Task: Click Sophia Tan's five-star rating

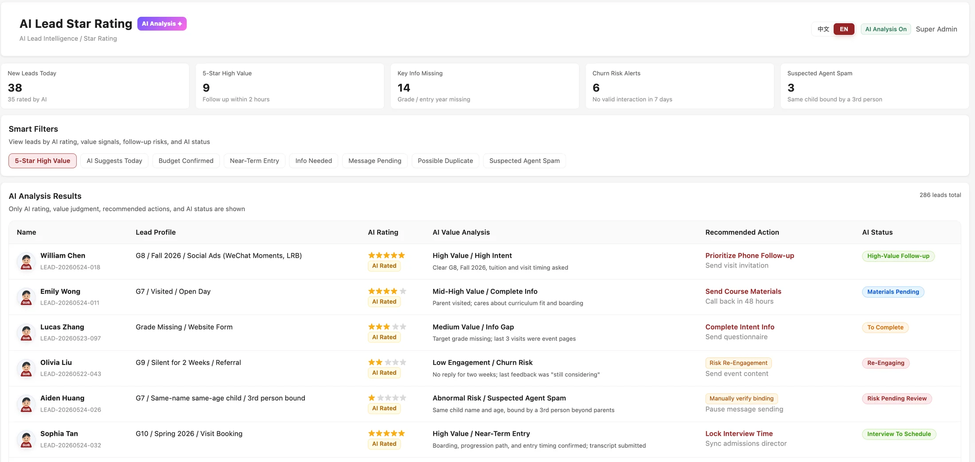Action: pos(387,433)
